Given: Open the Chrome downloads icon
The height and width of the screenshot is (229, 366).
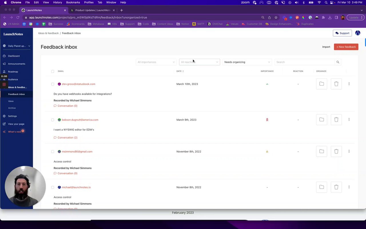Looking at the screenshot, I should [330, 17].
